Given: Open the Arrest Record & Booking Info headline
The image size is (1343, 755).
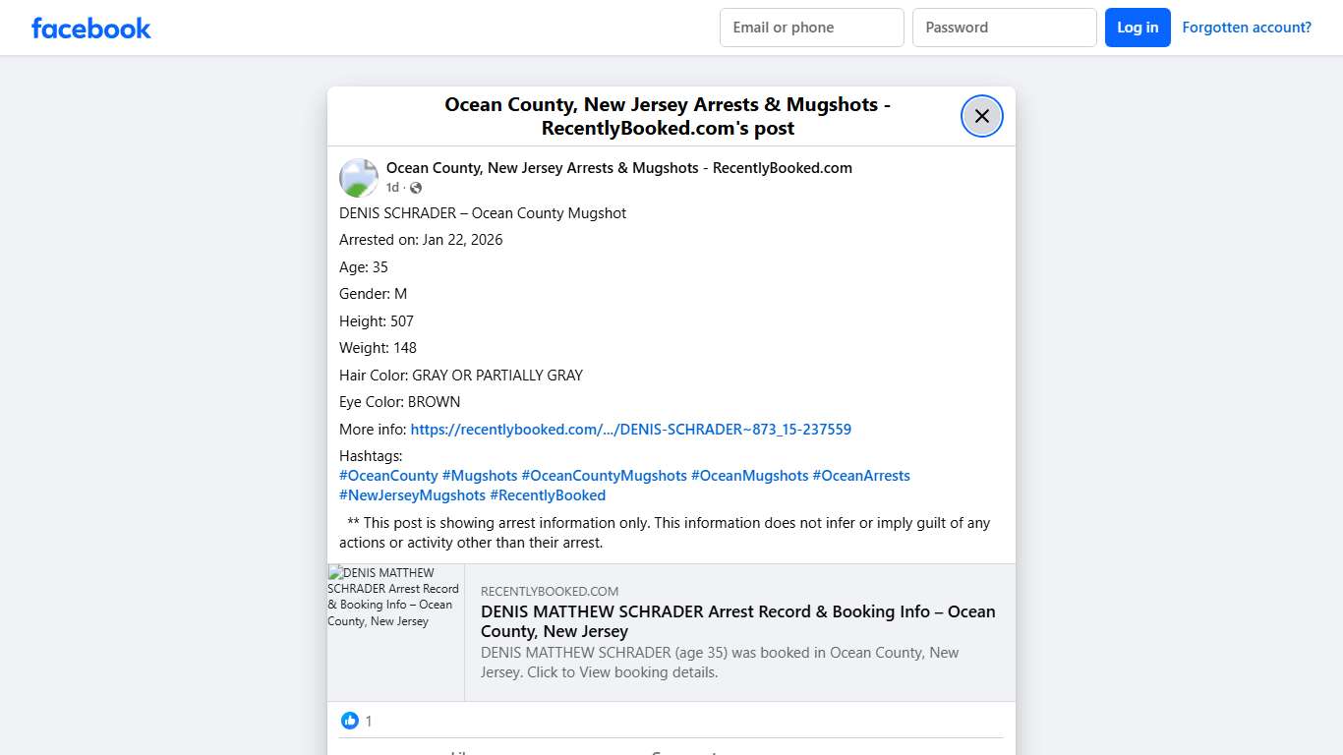Looking at the screenshot, I should (x=737, y=621).
